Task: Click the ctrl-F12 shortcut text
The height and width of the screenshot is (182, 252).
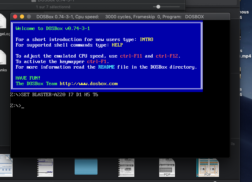Action: coord(167,56)
